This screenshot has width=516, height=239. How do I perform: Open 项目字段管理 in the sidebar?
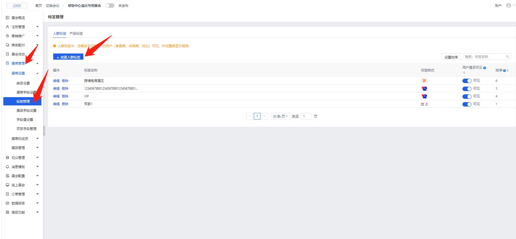(26, 129)
